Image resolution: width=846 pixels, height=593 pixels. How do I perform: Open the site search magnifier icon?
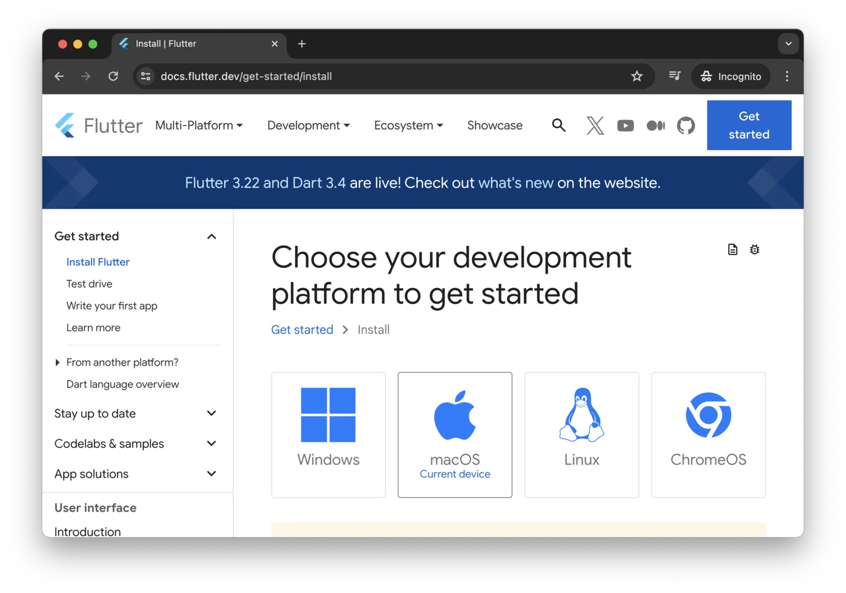tap(559, 125)
